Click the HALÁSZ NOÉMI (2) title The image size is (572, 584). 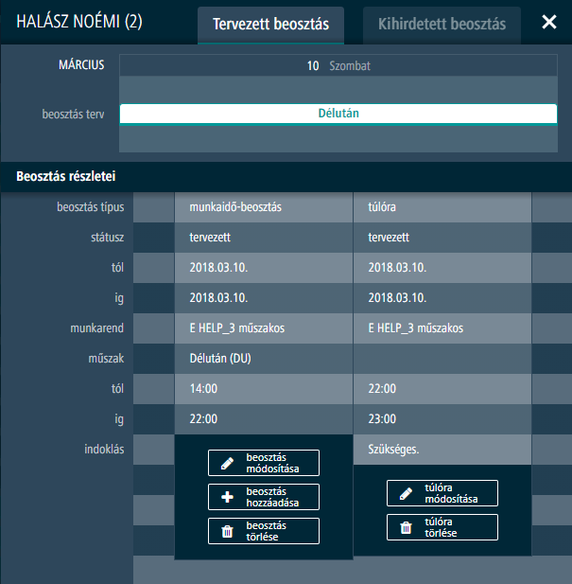80,22
